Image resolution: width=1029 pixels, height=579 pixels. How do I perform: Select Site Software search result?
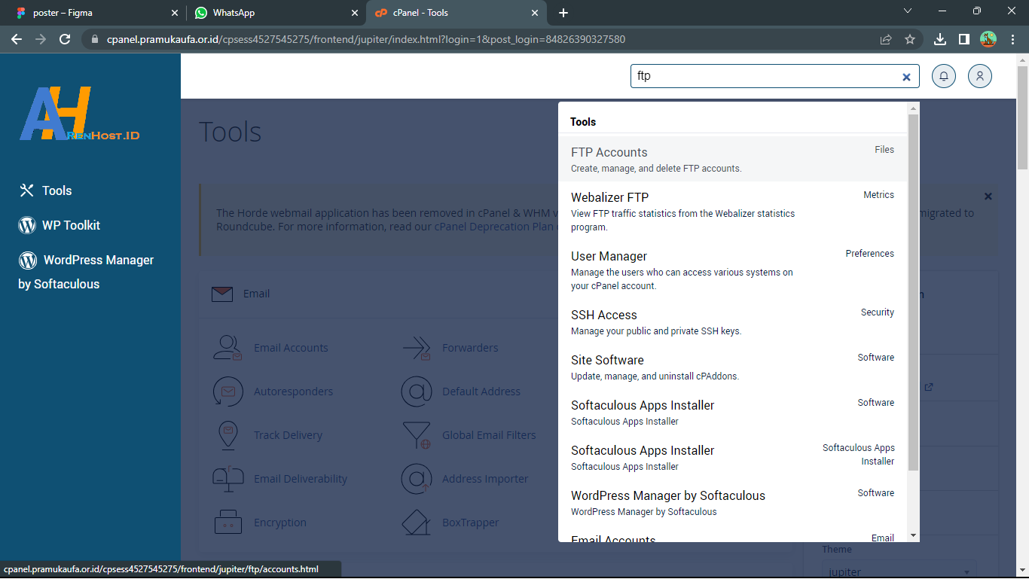(732, 367)
